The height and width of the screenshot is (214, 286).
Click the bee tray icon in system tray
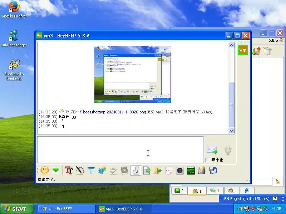(x=240, y=209)
